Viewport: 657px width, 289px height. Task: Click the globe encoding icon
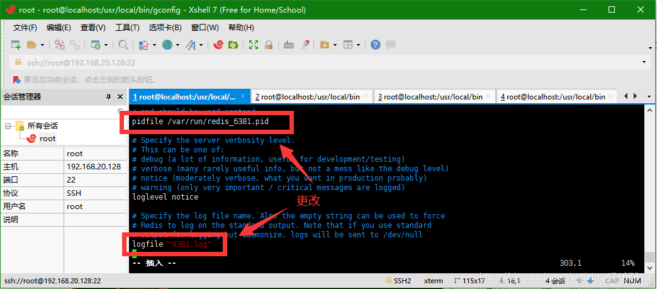tap(167, 45)
